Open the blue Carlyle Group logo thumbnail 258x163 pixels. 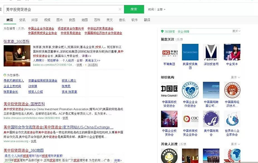coord(190,52)
